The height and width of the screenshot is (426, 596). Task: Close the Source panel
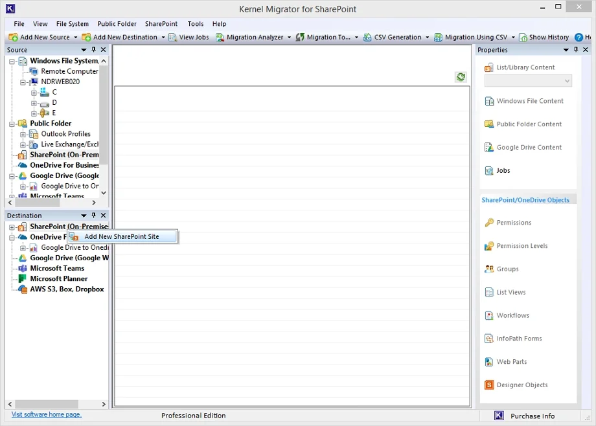click(104, 49)
